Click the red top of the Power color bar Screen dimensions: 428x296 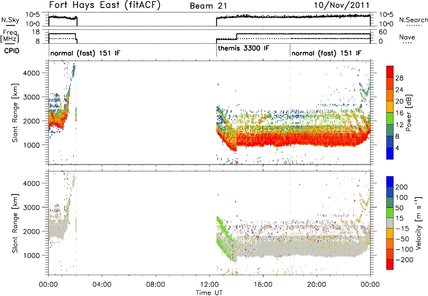tap(390, 72)
